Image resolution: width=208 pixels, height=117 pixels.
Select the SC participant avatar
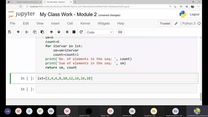[18, 111]
